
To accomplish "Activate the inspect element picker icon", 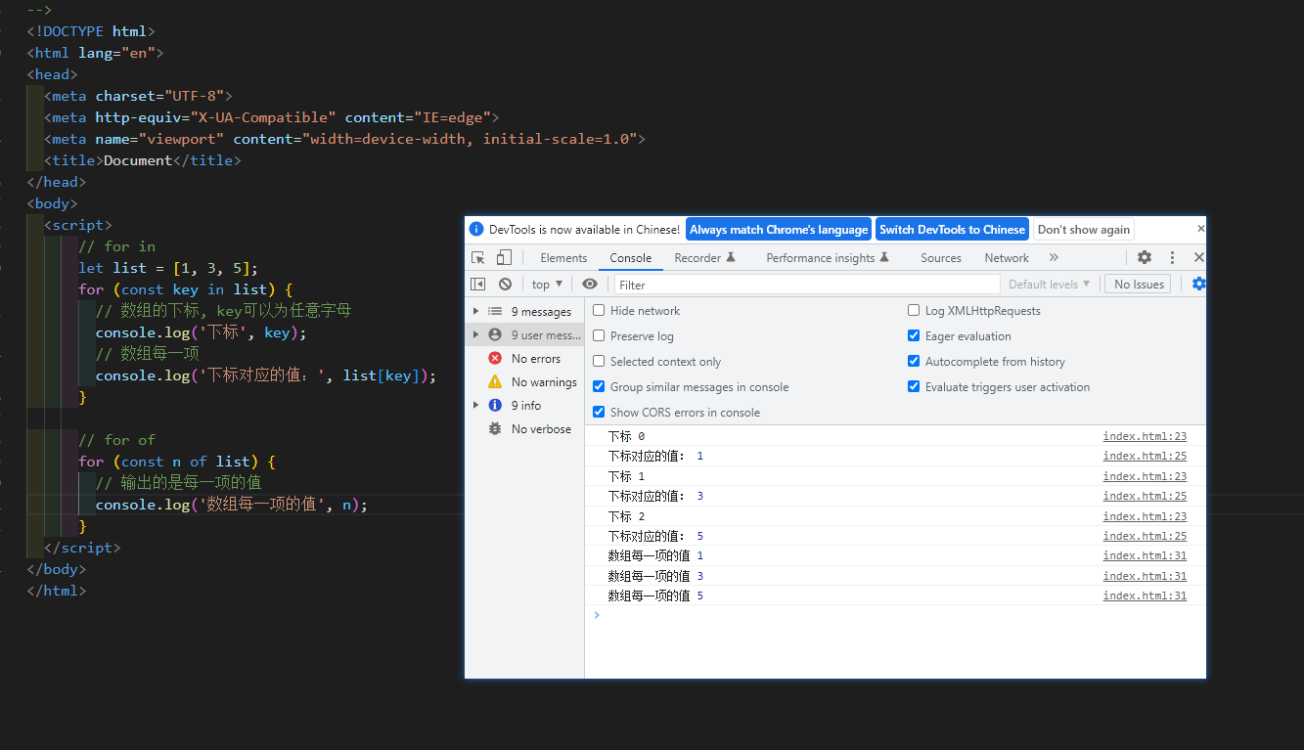I will (478, 258).
